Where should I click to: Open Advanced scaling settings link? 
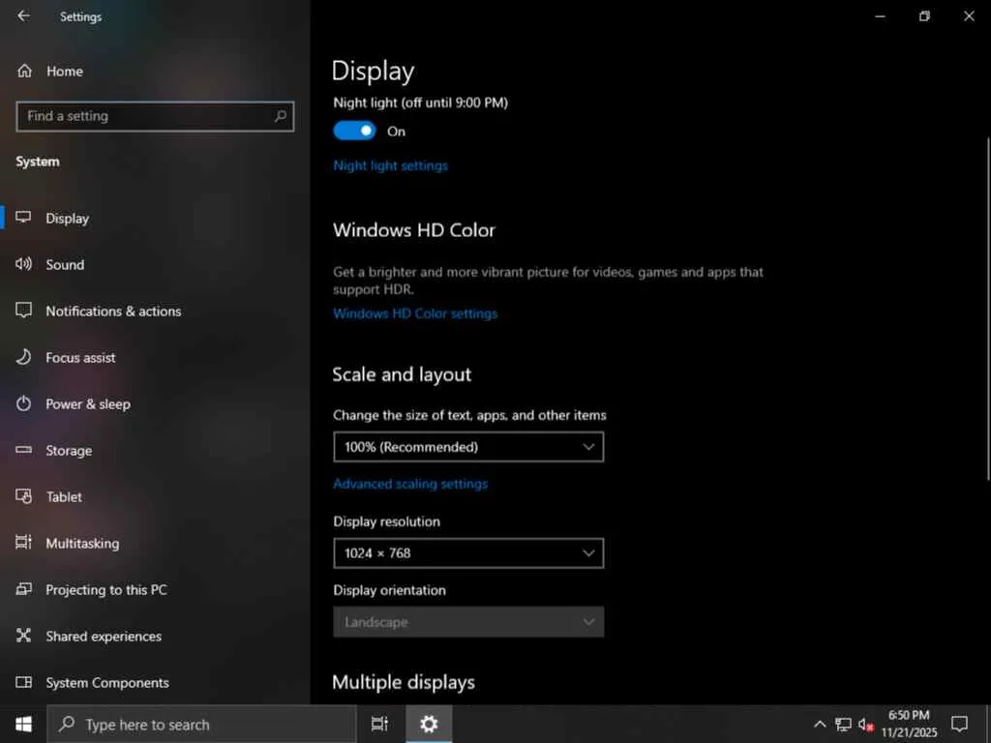click(410, 484)
